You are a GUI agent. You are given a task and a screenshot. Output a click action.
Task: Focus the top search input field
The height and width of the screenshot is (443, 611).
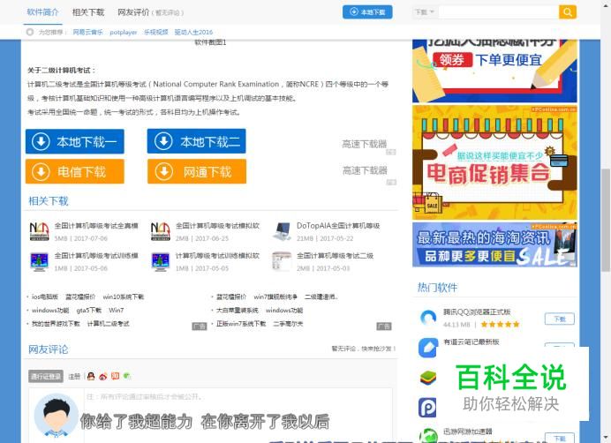[498, 12]
